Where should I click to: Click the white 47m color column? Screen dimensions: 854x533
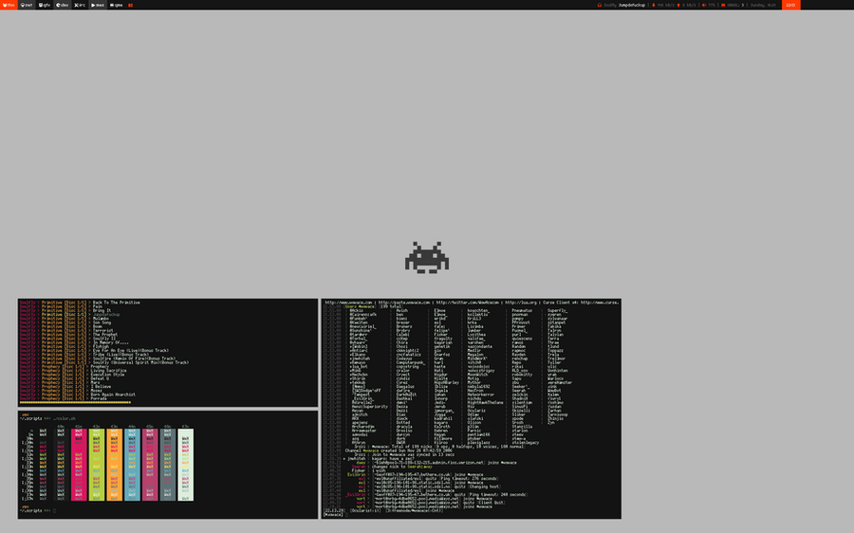[x=185, y=465]
